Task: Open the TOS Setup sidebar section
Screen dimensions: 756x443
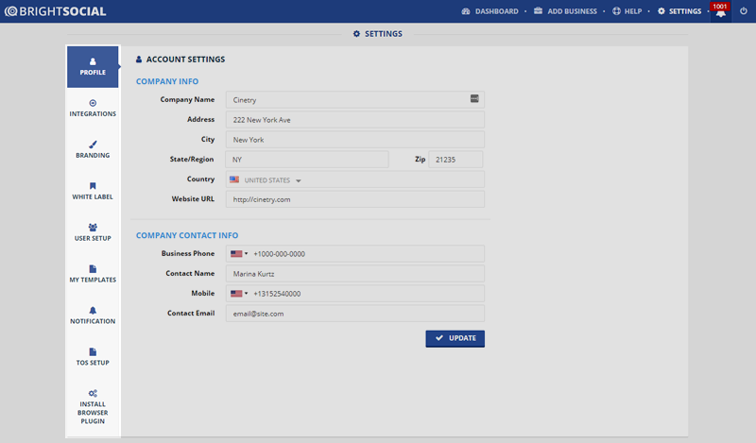Action: (x=93, y=357)
